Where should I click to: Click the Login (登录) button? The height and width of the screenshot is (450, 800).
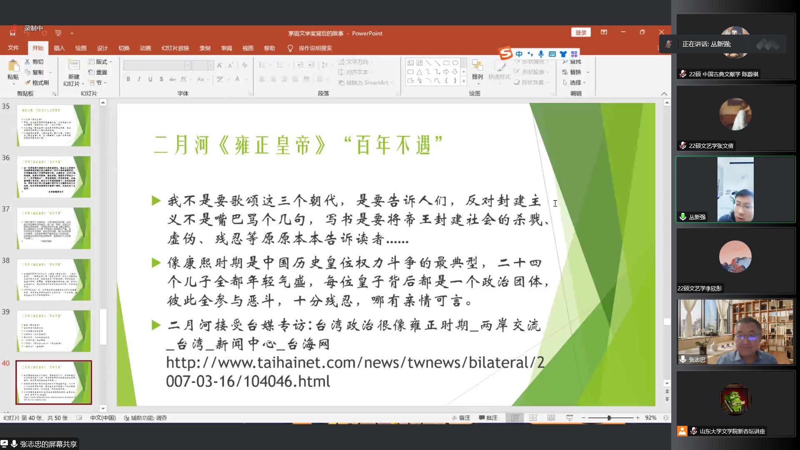(x=580, y=32)
